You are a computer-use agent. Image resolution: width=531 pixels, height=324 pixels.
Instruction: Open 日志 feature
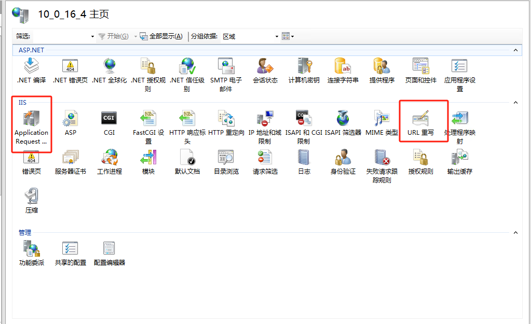point(304,162)
